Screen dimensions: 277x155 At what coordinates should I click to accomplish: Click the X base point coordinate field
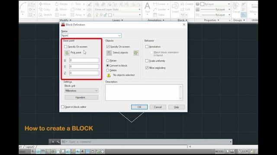tap(84, 60)
